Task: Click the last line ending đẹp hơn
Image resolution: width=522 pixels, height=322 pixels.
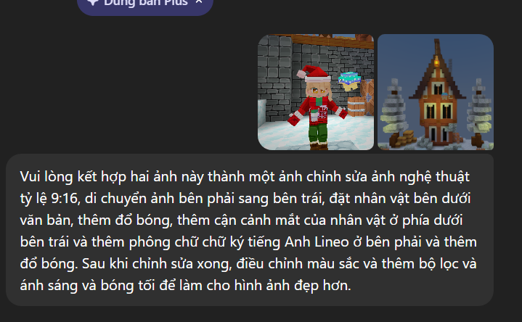Action: pyautogui.click(x=185, y=286)
